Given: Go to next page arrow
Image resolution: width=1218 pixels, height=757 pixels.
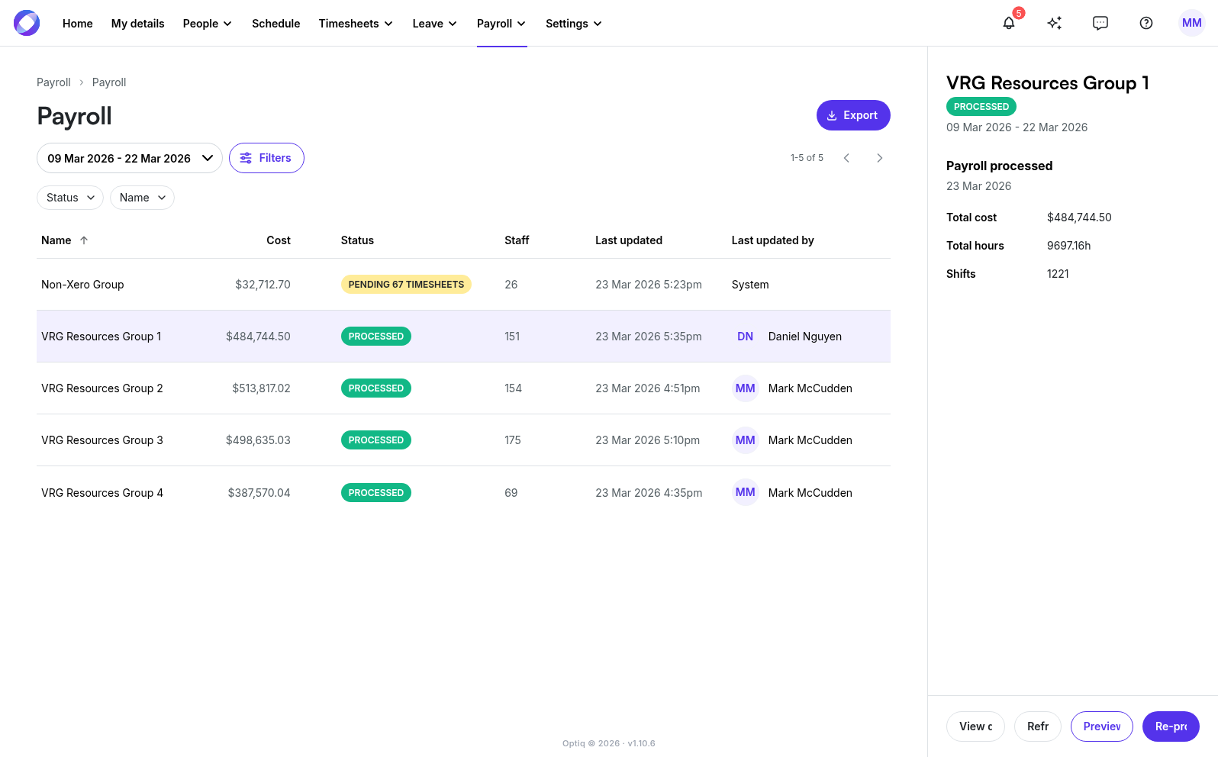Looking at the screenshot, I should click(880, 158).
